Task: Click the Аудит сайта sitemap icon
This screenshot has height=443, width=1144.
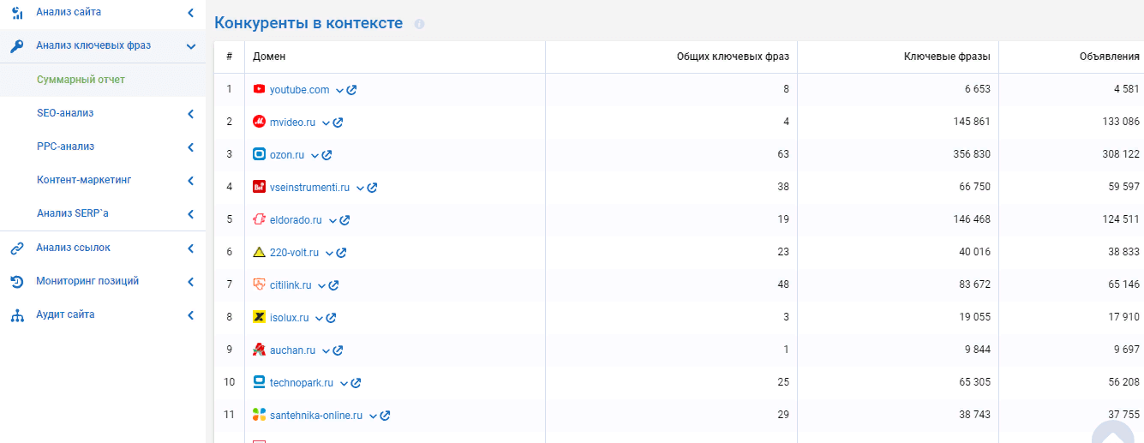Action: (16, 315)
